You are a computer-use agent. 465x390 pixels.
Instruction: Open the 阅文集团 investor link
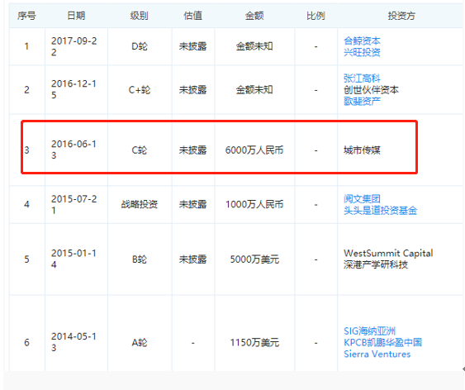pos(362,198)
